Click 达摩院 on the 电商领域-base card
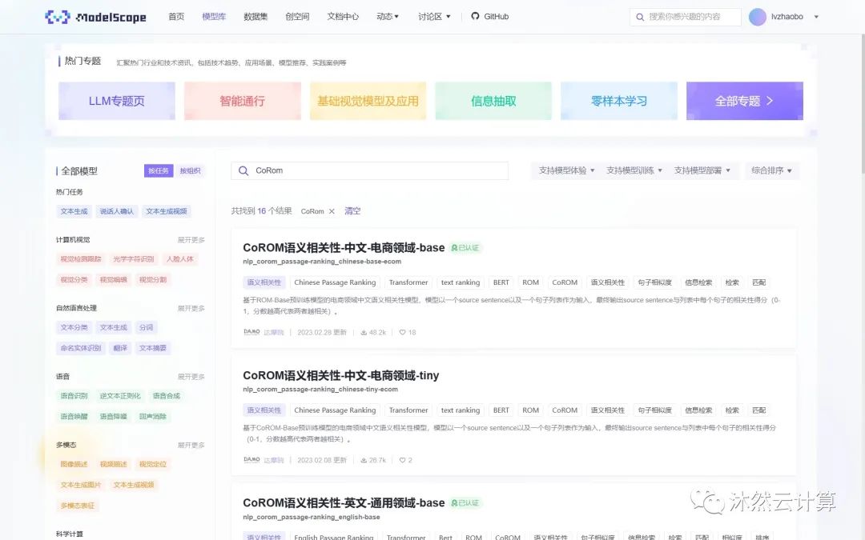The height and width of the screenshot is (540, 865). point(274,332)
